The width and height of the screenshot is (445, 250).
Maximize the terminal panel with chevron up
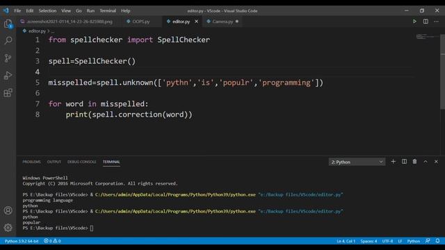426,162
